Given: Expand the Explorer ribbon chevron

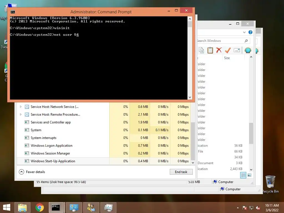Looking at the screenshot, I should 244,32.
